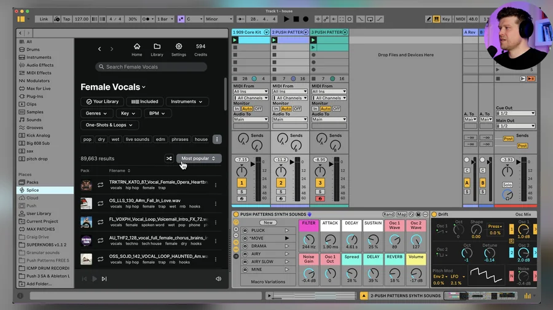The image size is (553, 310).
Task: Toggle the Your Library filter
Action: click(x=102, y=102)
